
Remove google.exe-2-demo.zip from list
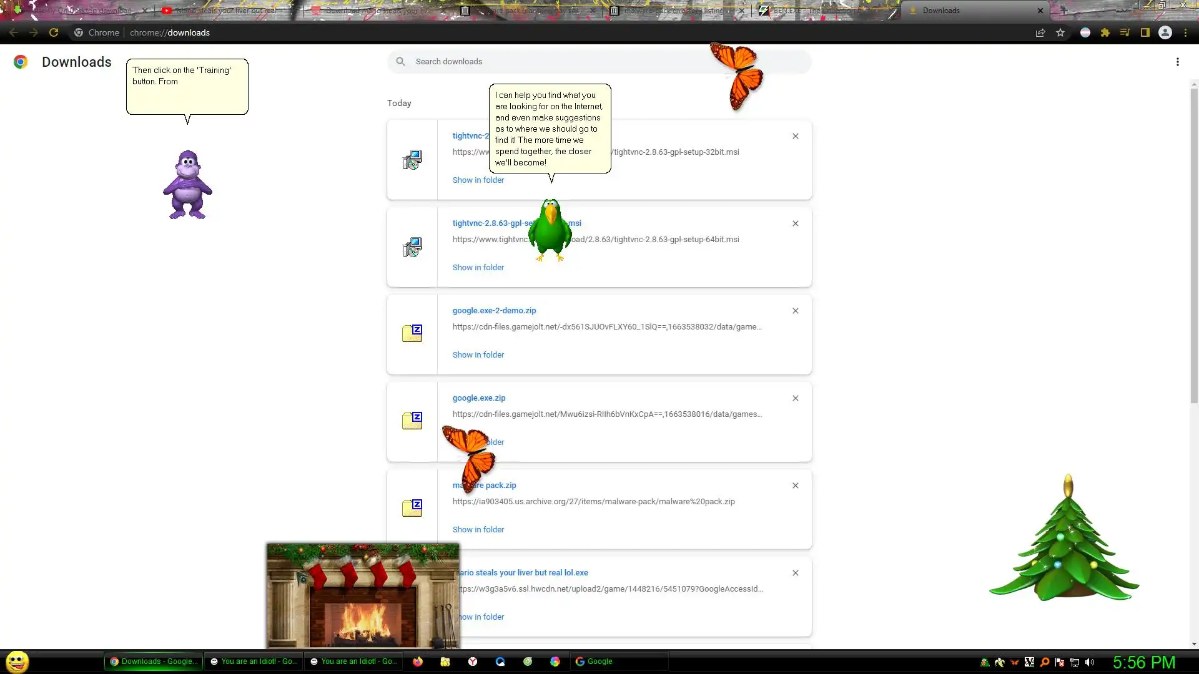(796, 311)
